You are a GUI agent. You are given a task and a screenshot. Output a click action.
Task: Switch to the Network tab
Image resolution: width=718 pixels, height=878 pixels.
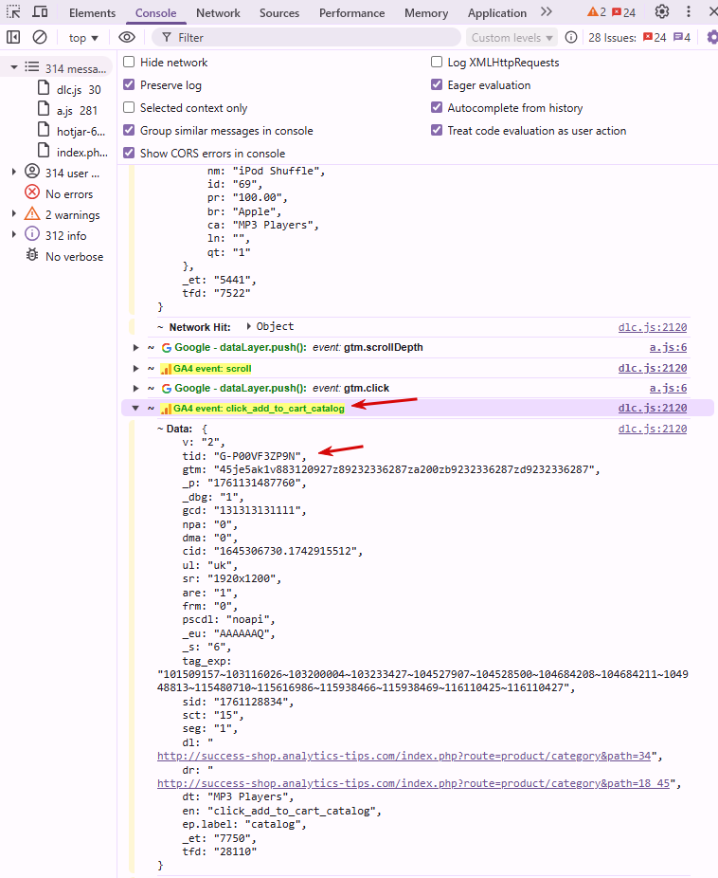pos(218,13)
